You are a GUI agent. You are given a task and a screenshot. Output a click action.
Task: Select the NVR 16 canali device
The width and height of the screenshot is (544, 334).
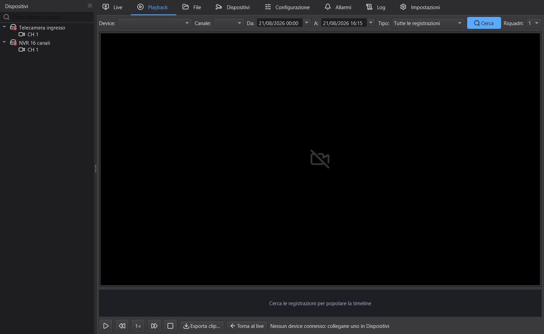click(34, 43)
